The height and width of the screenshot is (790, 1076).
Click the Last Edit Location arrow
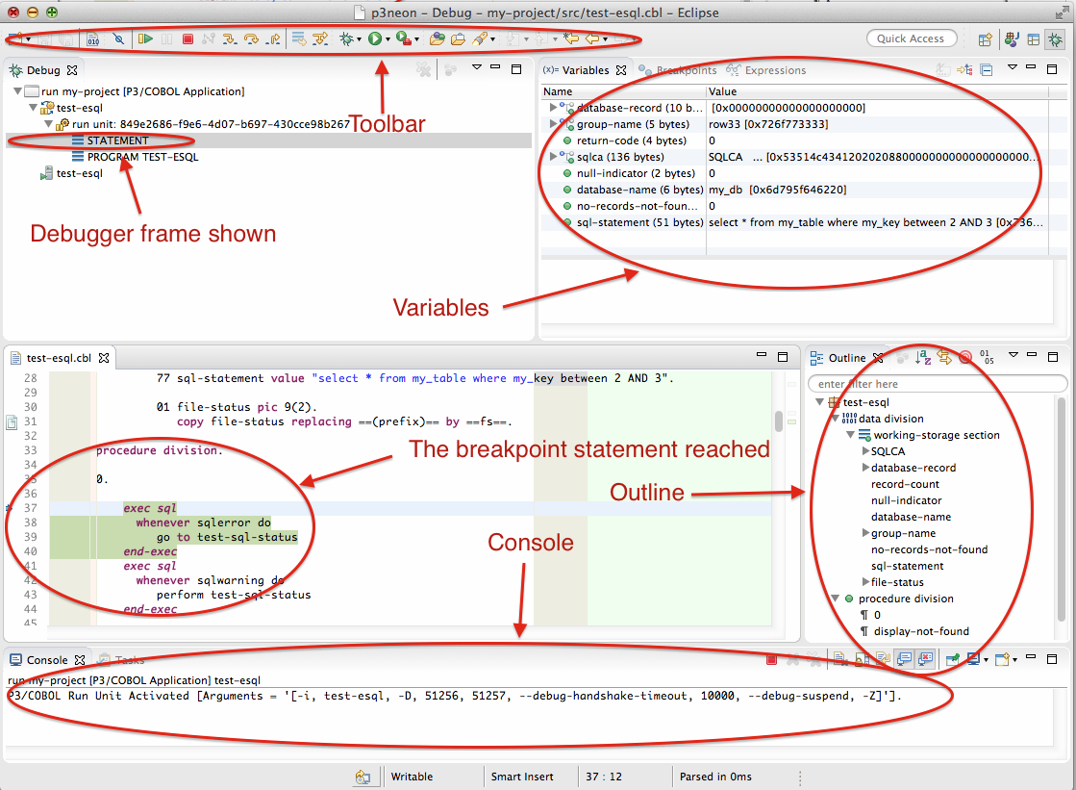pos(571,39)
